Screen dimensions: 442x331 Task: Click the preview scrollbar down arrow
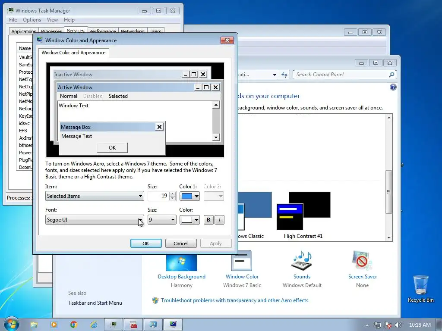216,137
